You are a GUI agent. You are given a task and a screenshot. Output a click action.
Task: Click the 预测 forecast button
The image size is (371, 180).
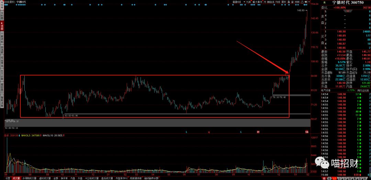297,2
